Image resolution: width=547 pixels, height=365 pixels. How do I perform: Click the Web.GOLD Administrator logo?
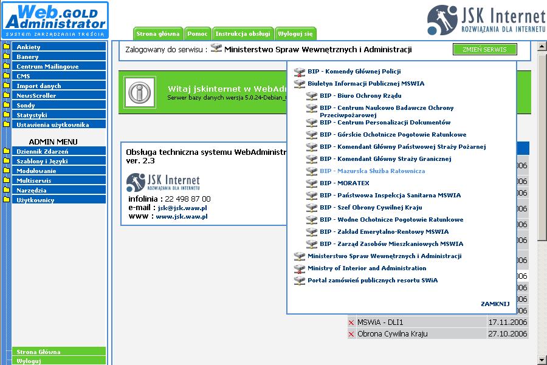pyautogui.click(x=55, y=20)
